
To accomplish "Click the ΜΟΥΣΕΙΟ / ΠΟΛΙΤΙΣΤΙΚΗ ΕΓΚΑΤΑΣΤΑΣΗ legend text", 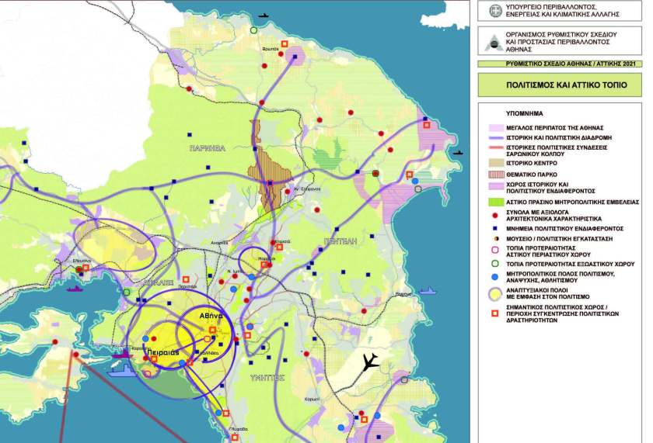I will point(559,239).
